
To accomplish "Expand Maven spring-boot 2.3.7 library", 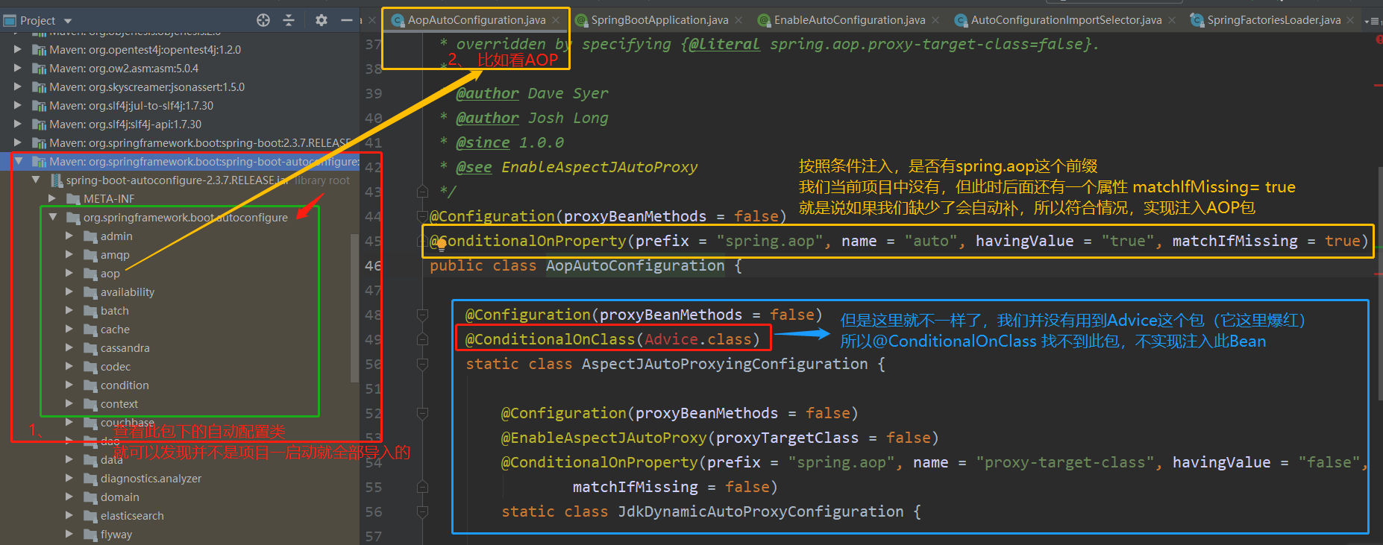I will [17, 142].
